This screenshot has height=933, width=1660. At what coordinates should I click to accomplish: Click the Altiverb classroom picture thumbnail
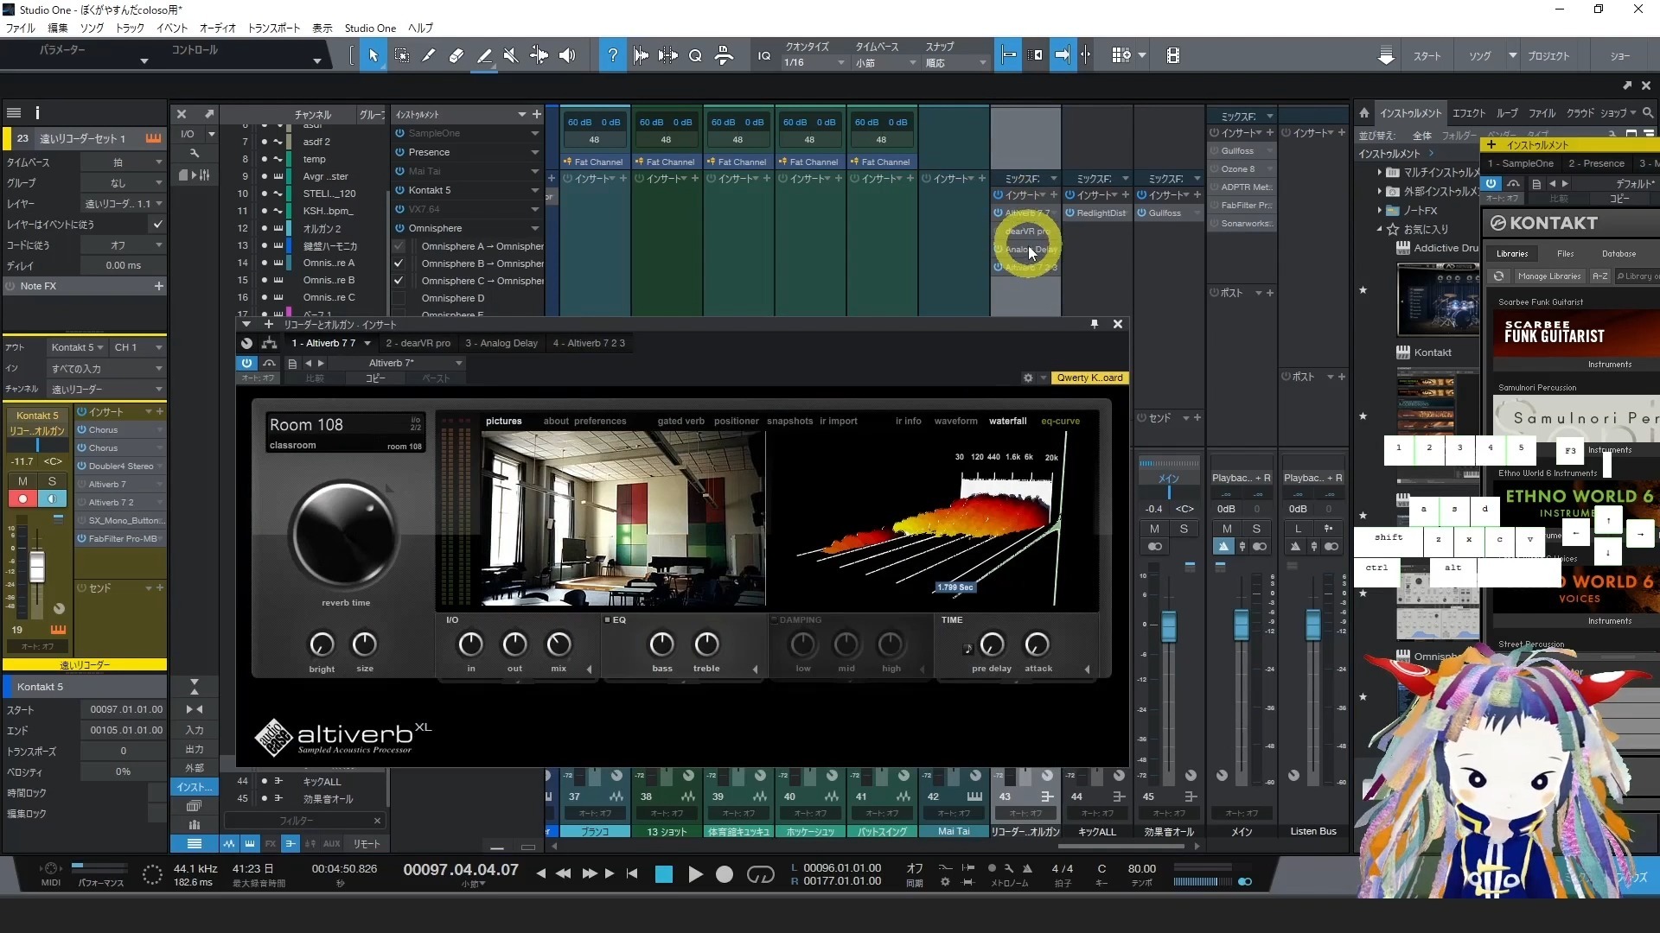tap(623, 518)
